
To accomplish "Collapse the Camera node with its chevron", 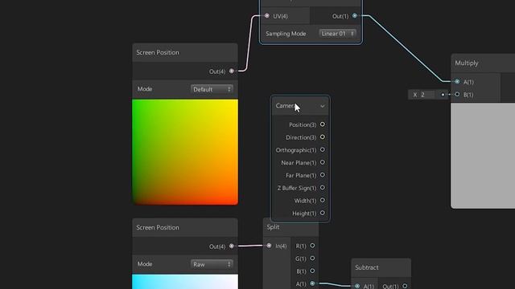I will pos(323,106).
